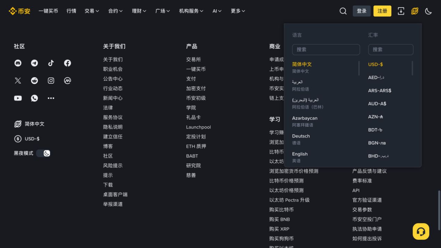441x248 pixels.
Task: Open the Reddit community icon
Action: coord(34,81)
